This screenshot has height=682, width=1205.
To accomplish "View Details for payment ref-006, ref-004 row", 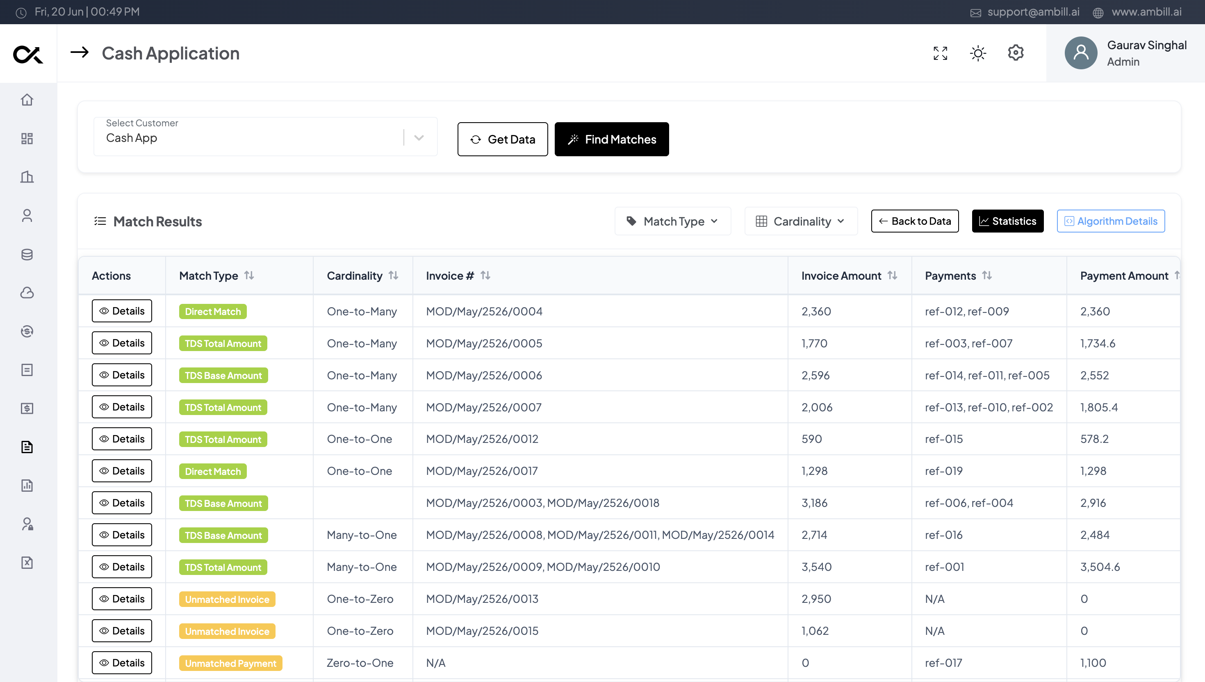I will click(x=122, y=503).
